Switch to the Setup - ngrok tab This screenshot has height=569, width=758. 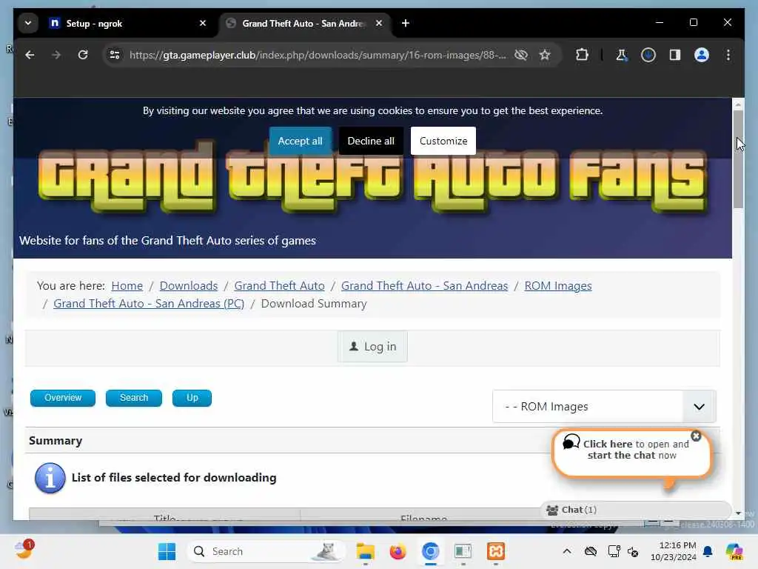[x=128, y=23]
